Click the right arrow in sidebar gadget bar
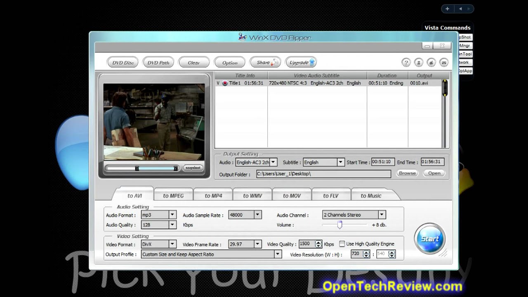The height and width of the screenshot is (297, 528). click(x=469, y=9)
